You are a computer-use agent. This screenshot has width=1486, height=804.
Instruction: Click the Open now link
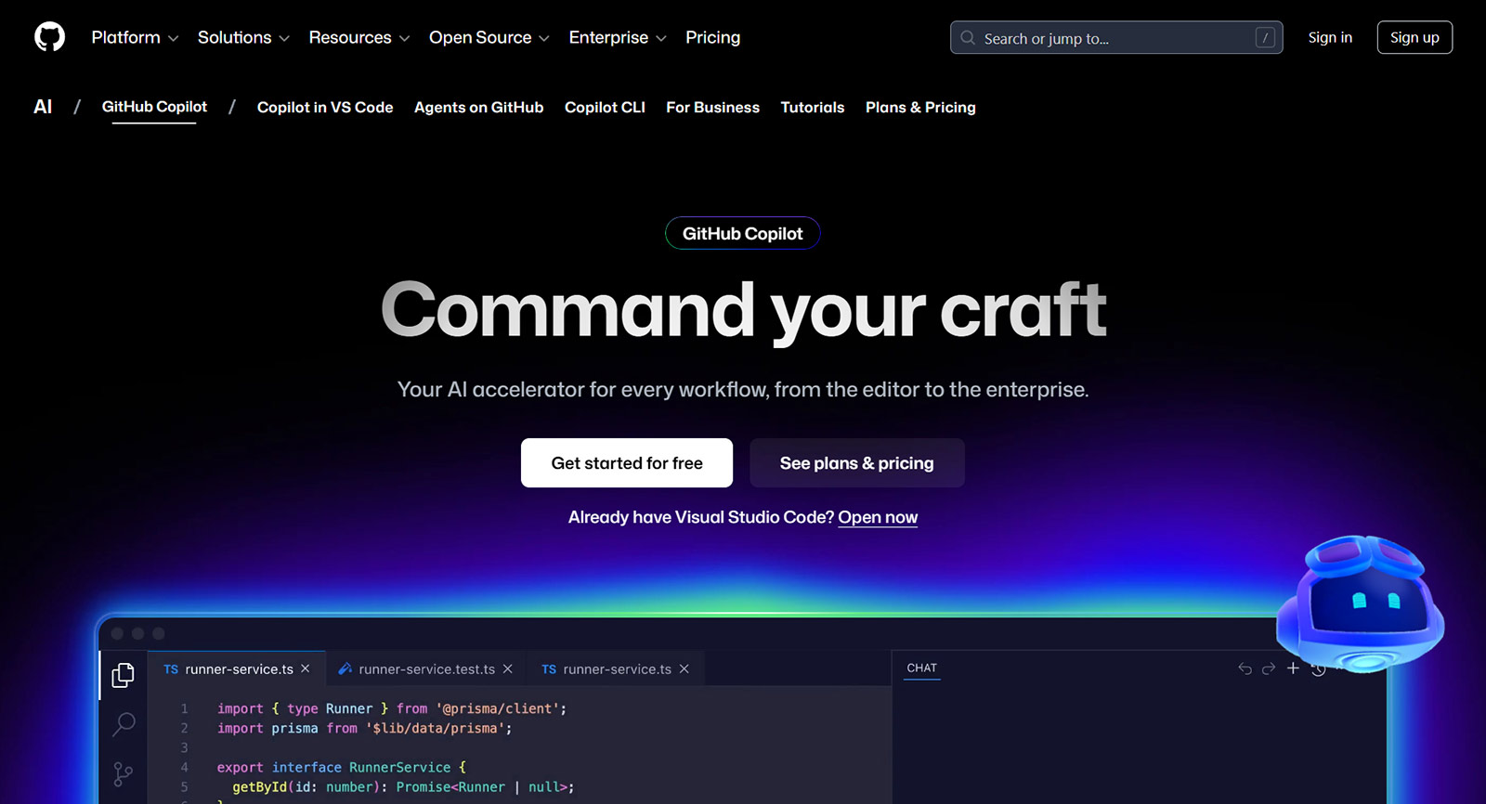pos(878,517)
